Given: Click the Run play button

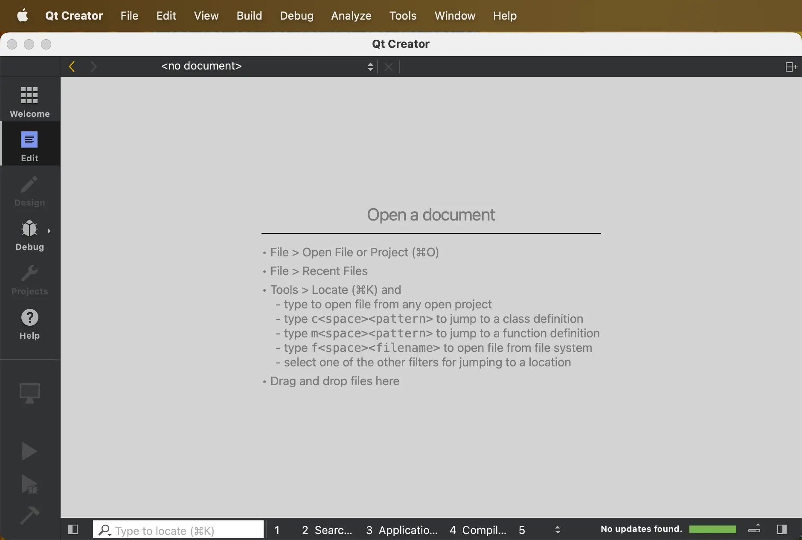Looking at the screenshot, I should (x=29, y=451).
